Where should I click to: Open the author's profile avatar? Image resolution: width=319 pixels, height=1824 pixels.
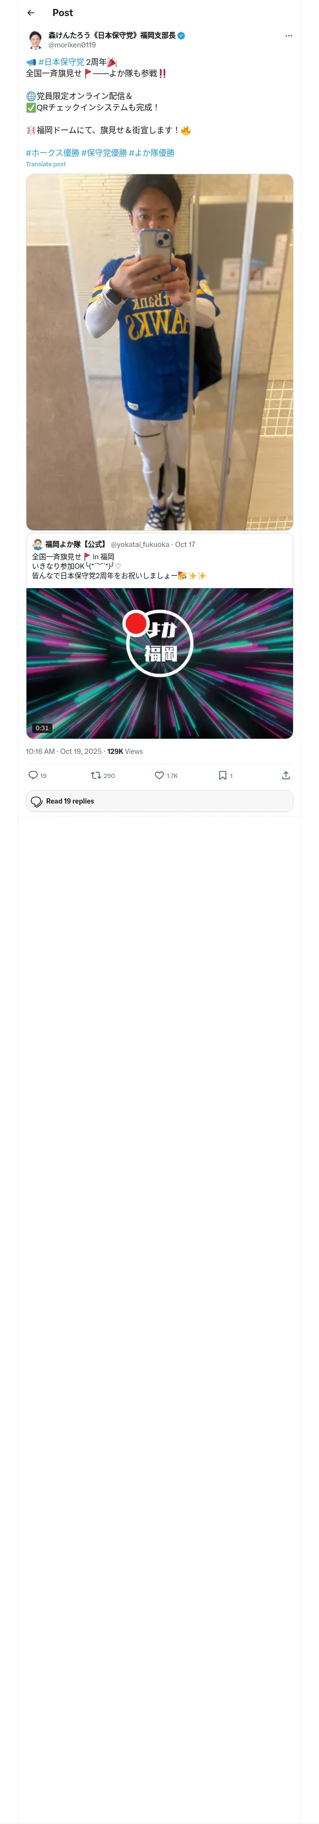click(34, 40)
